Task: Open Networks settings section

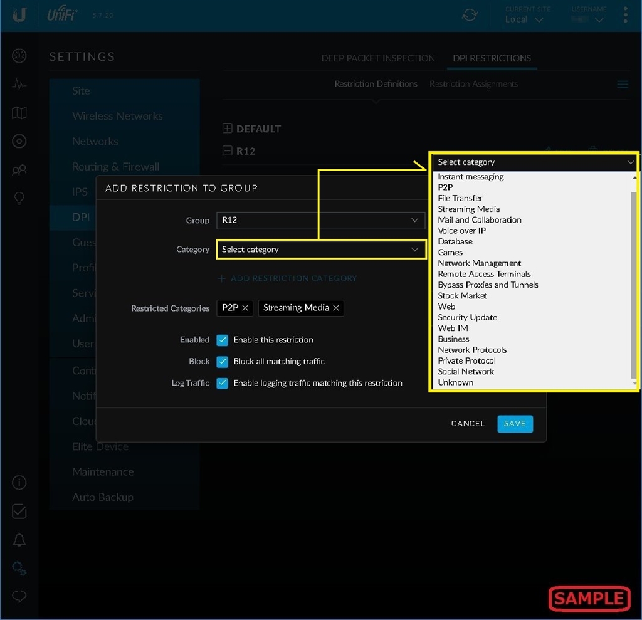Action: (x=124, y=142)
